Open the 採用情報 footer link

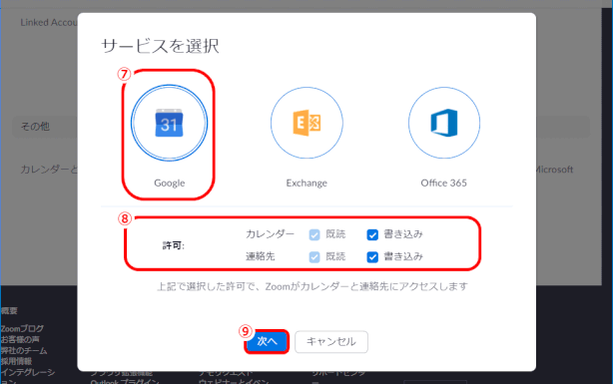(x=16, y=361)
